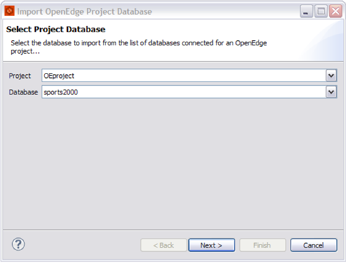The width and height of the screenshot is (346, 263).
Task: Proceed with the Next > button
Action: pos(211,245)
